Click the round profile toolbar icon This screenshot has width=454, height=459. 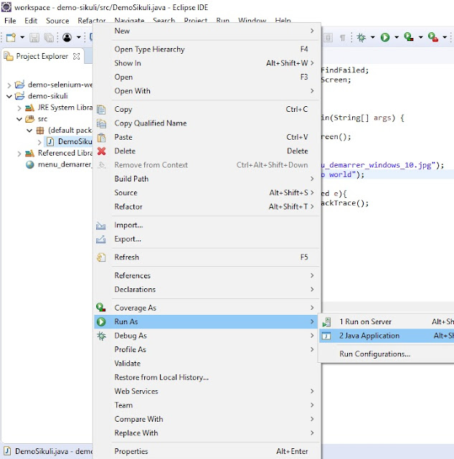tap(67, 37)
